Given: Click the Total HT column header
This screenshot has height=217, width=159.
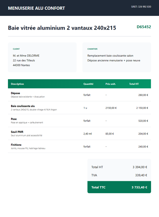Looking at the screenshot, I should [134, 84].
